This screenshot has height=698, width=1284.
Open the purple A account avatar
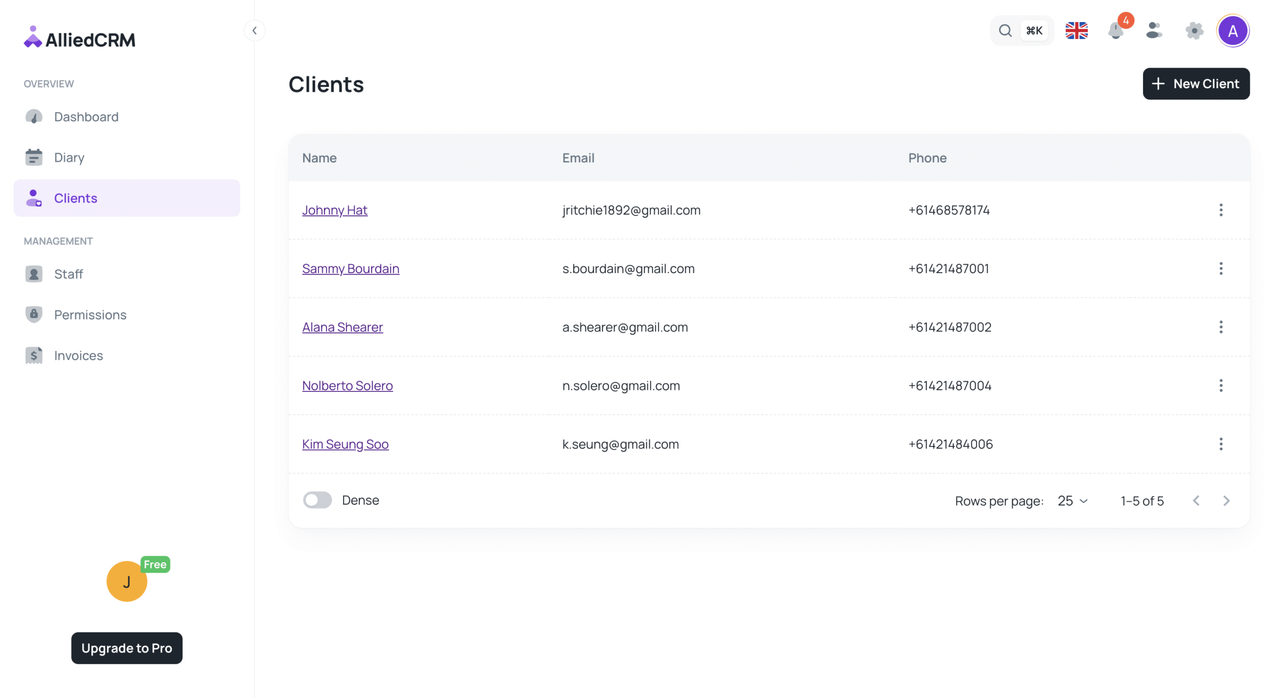pos(1233,31)
